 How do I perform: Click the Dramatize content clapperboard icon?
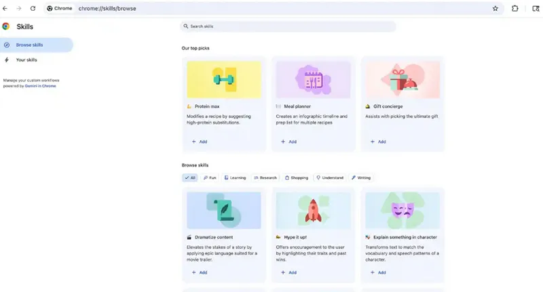point(189,237)
